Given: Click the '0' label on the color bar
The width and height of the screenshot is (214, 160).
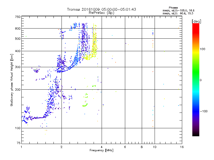Looking at the screenshot, I should [200, 80].
